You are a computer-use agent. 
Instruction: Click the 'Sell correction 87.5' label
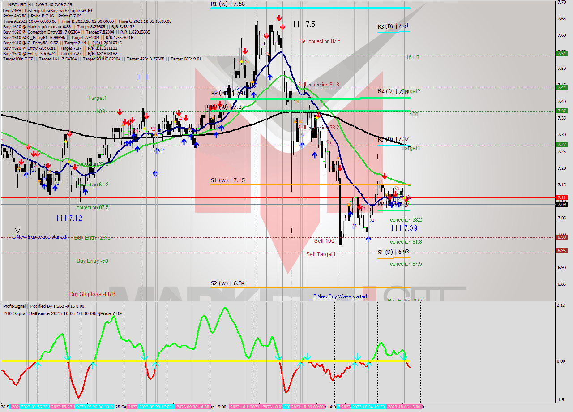(320, 41)
